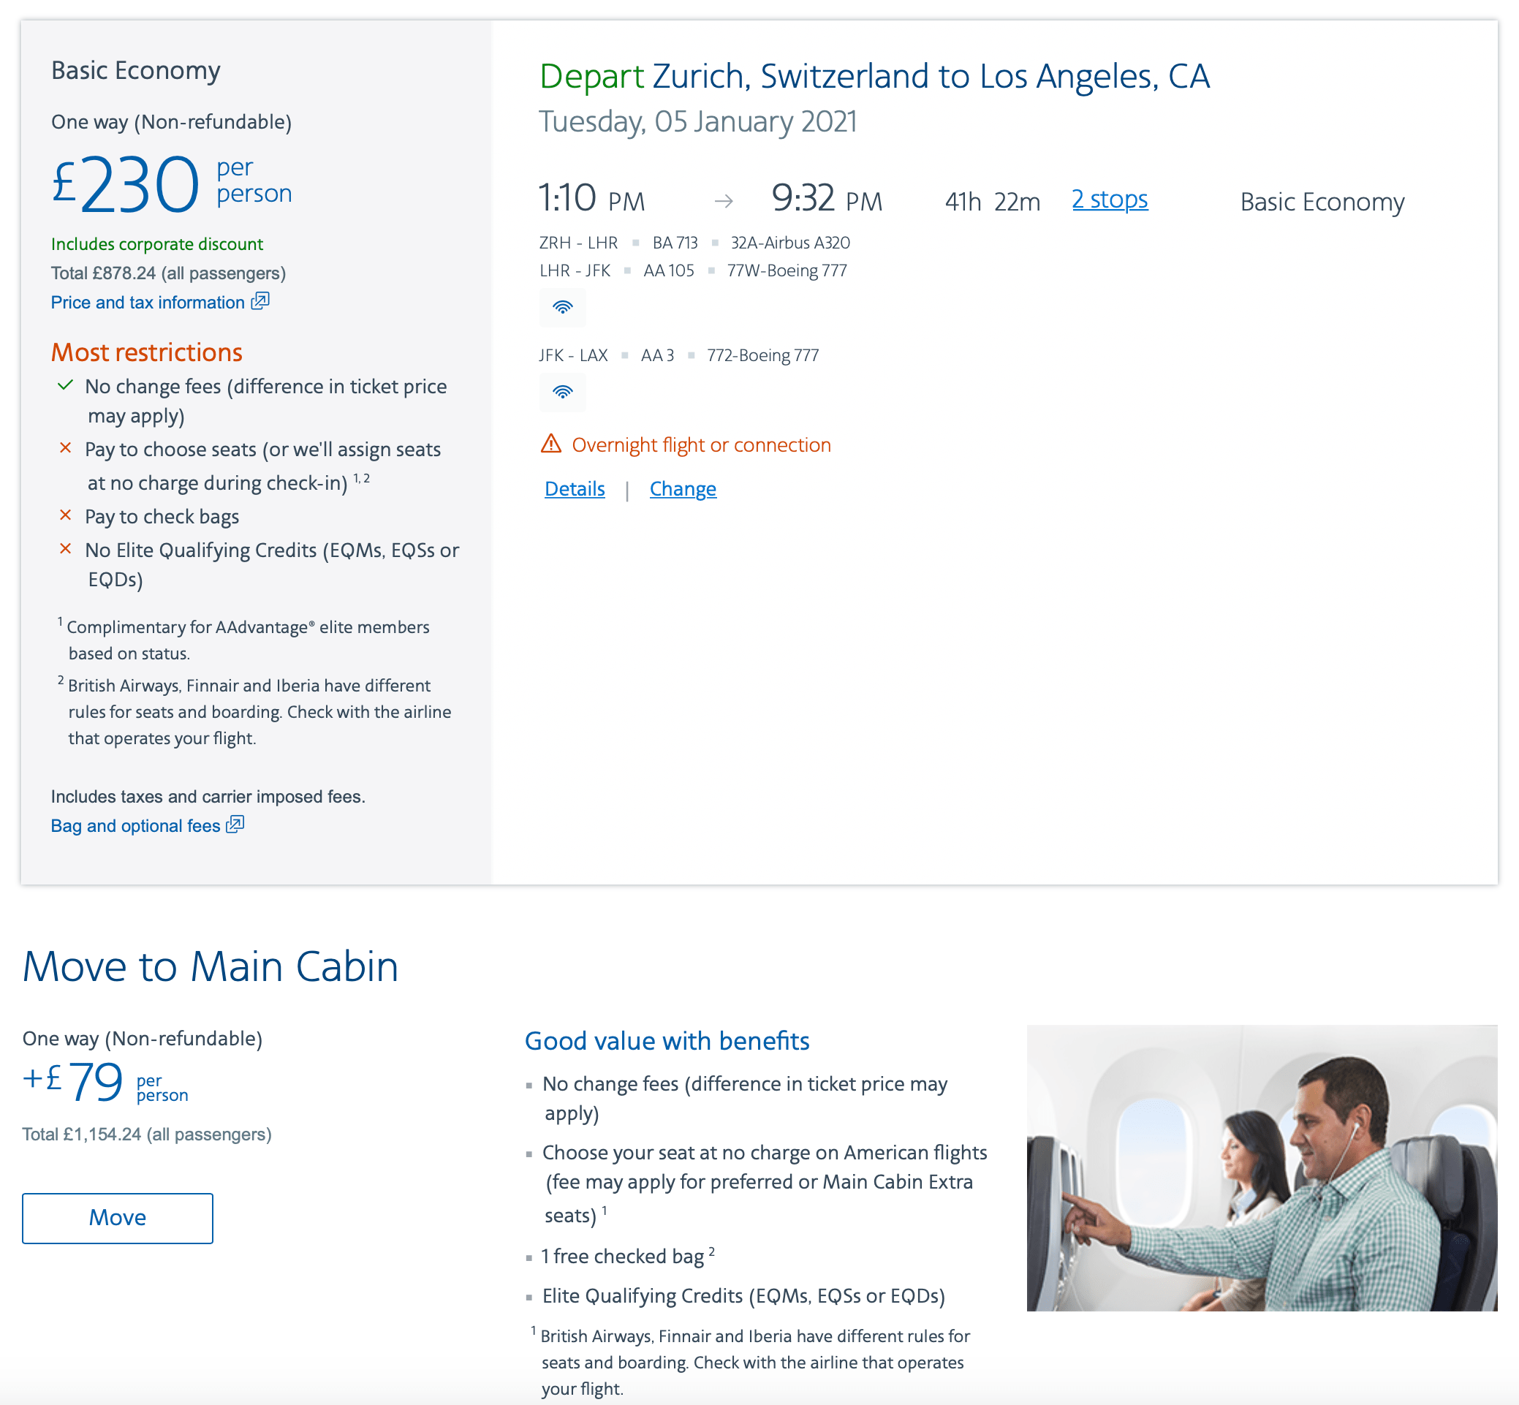This screenshot has height=1405, width=1519.
Task: Click Change flight link
Action: click(x=682, y=489)
